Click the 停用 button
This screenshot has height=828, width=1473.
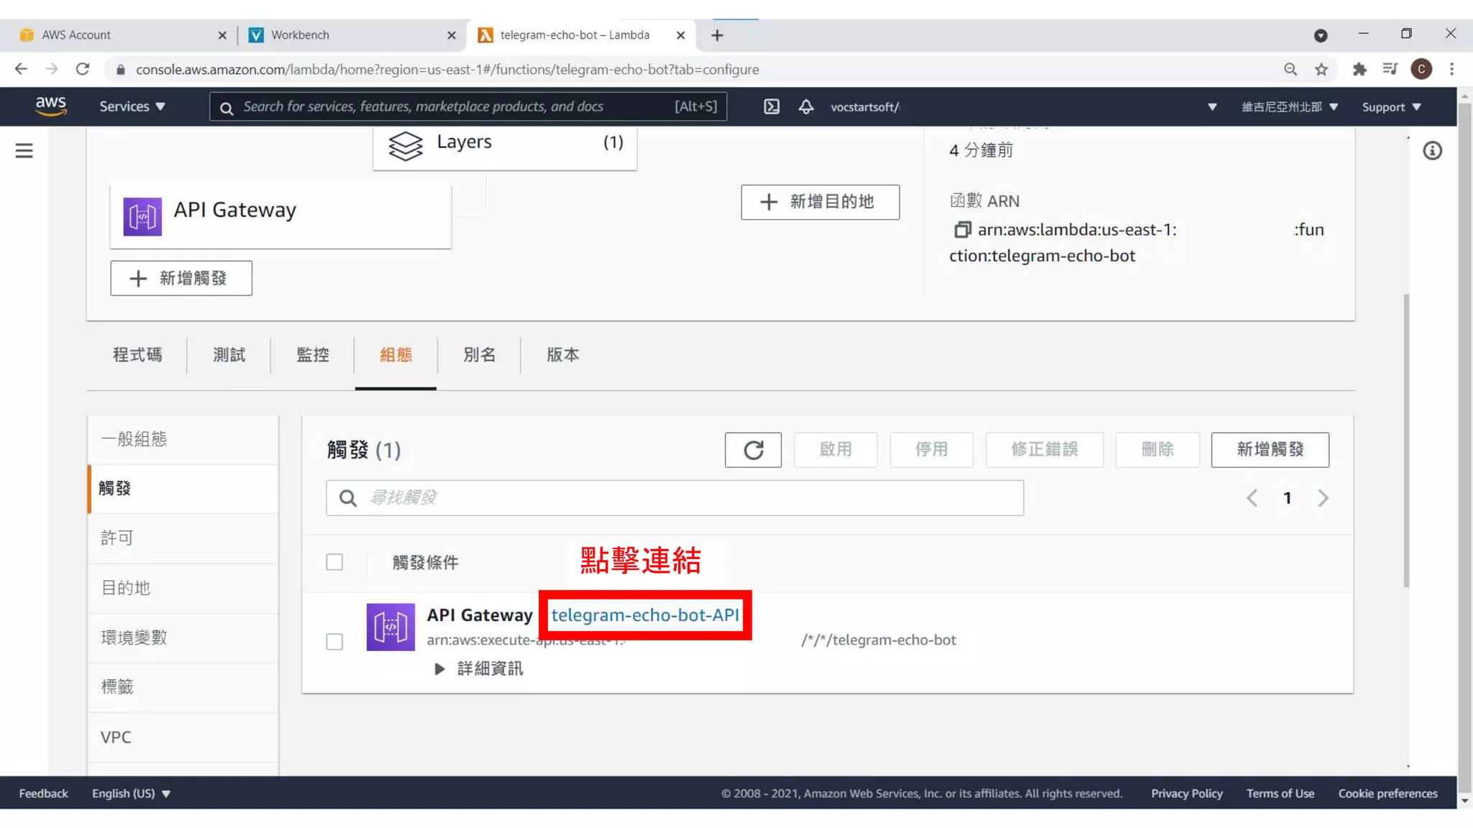coord(931,450)
